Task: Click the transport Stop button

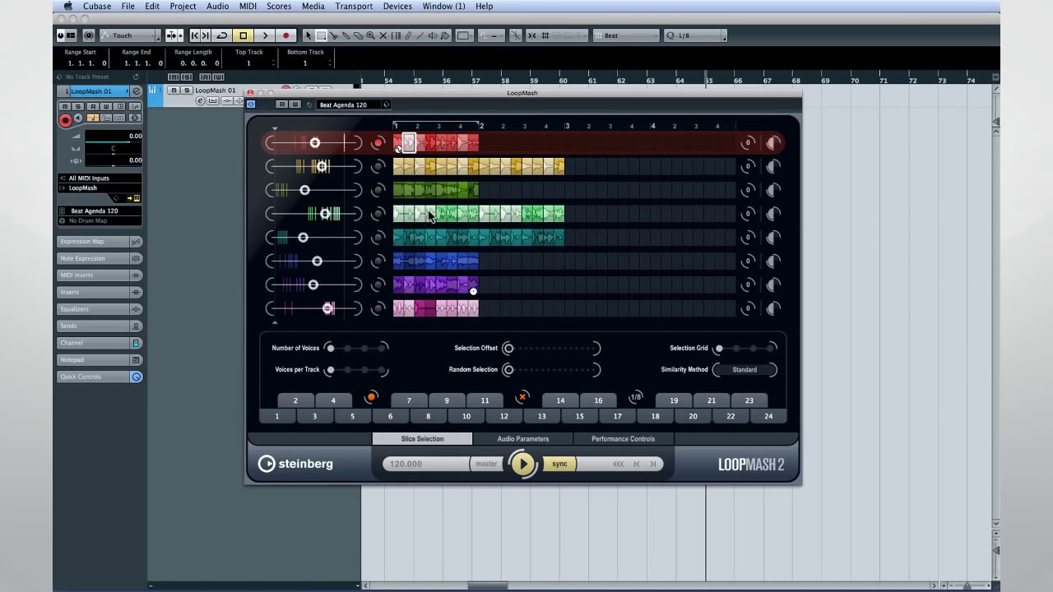Action: [x=244, y=35]
